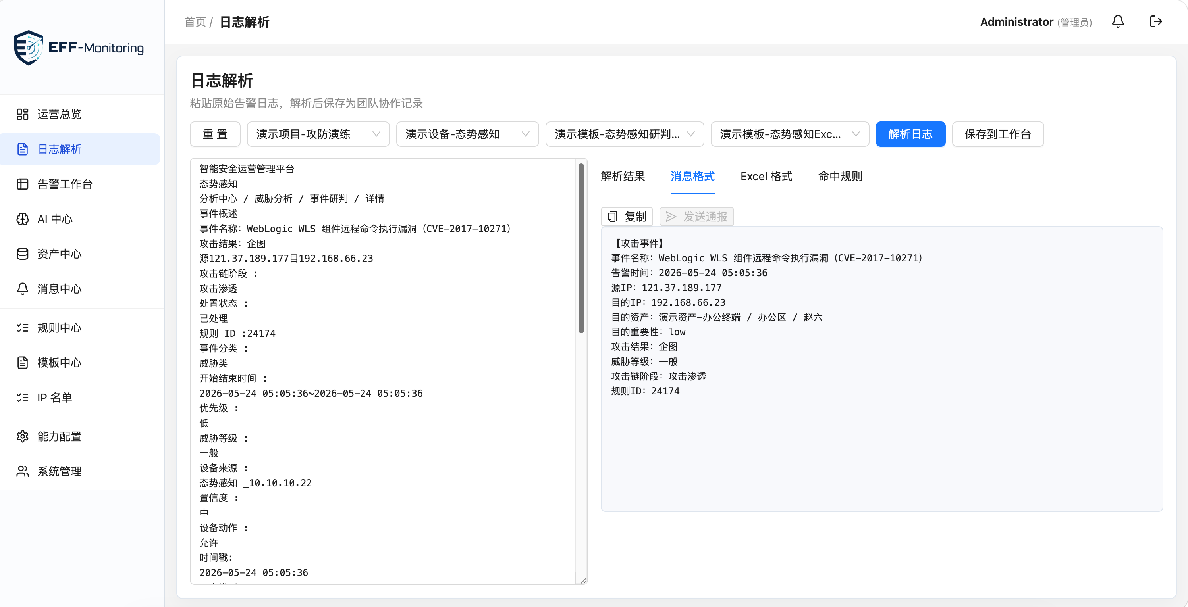Open the notification bell in header
This screenshot has height=607, width=1188.
pyautogui.click(x=1117, y=22)
